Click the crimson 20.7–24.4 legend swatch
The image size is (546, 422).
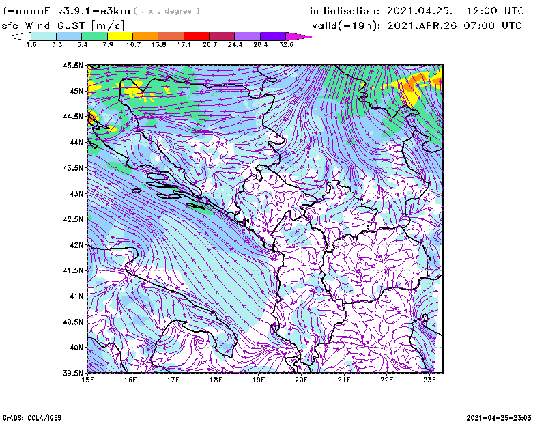tap(222, 36)
